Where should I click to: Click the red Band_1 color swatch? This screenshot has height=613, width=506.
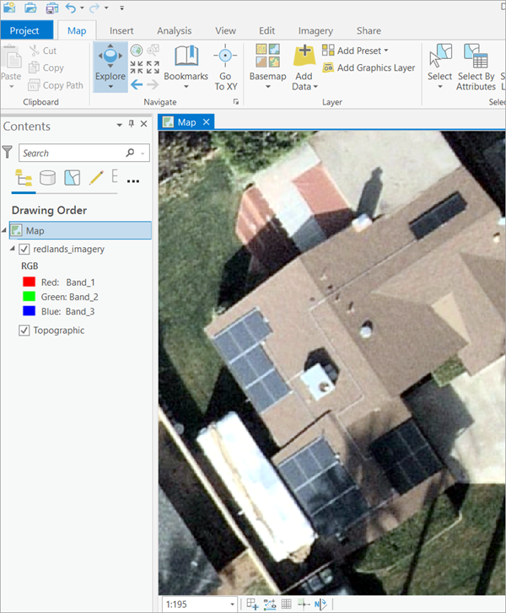pyautogui.click(x=29, y=282)
